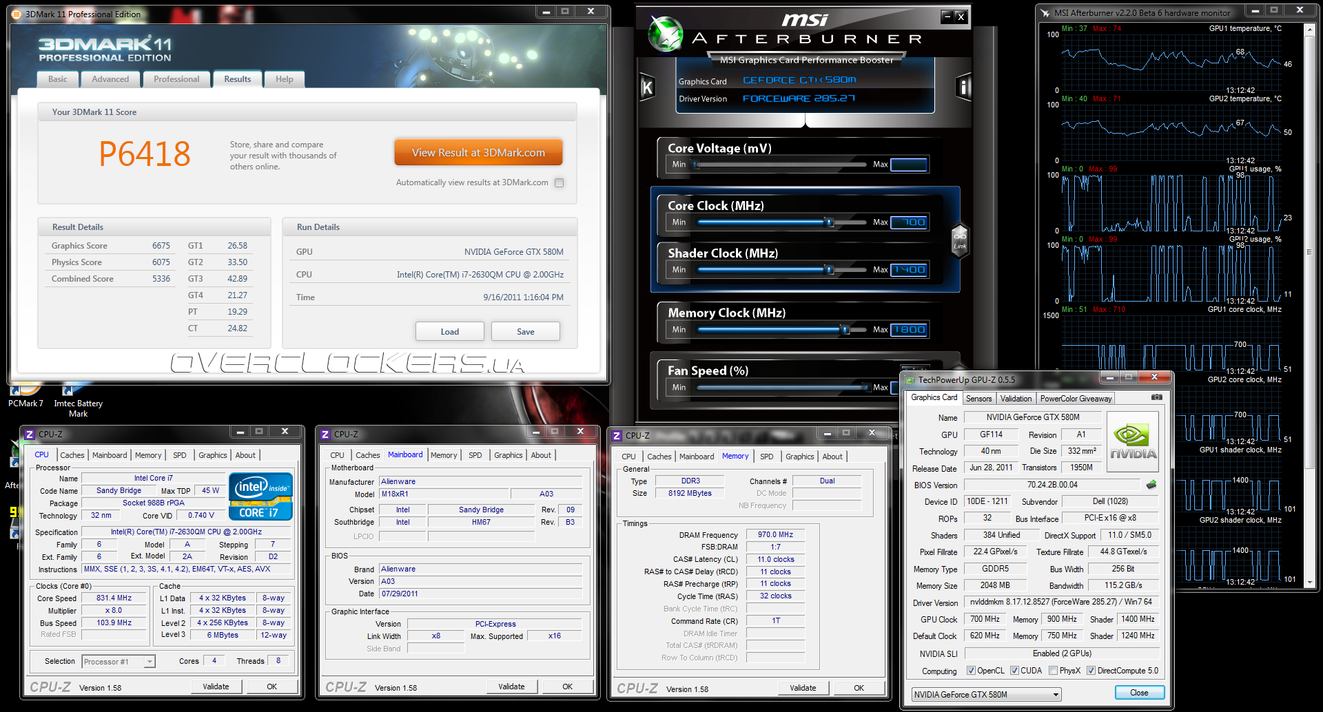Click the Intel Core i7 logo in CPU-Z
Viewport: 1323px width, 712px height.
tap(260, 496)
